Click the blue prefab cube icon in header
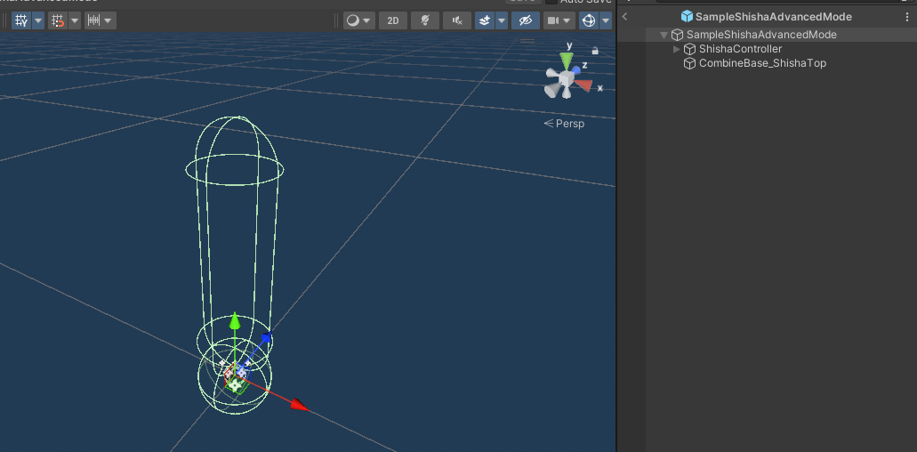The image size is (917, 452). tap(688, 16)
